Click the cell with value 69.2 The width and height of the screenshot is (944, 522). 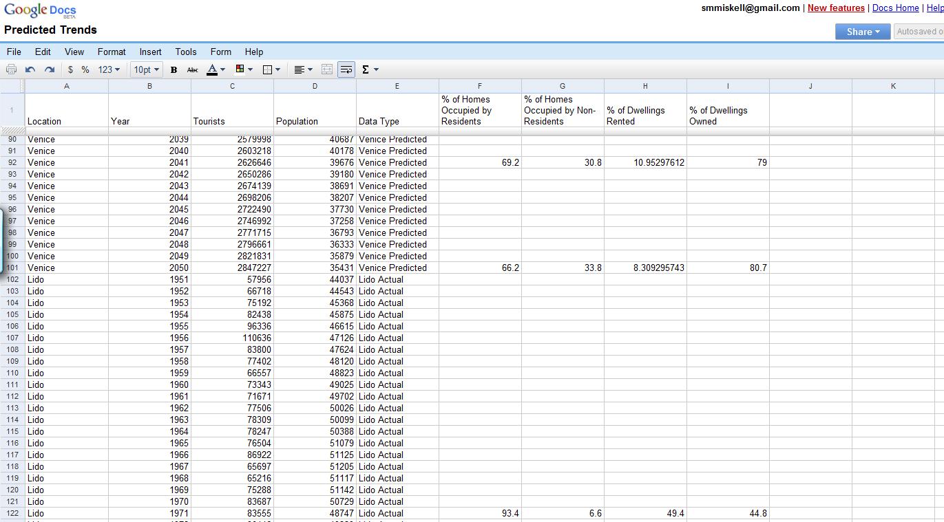[480, 163]
